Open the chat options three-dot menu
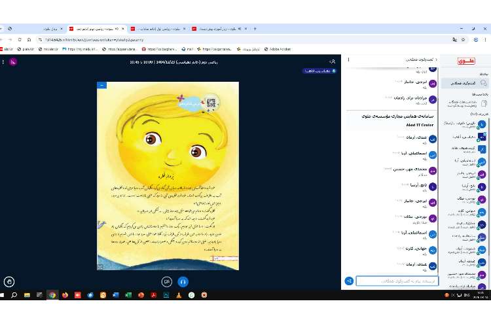The image size is (491, 314). click(348, 60)
